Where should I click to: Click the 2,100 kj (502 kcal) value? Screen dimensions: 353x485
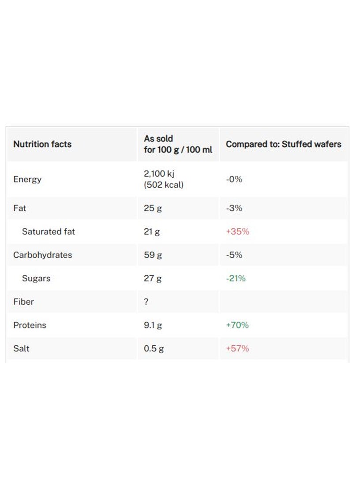click(x=163, y=179)
